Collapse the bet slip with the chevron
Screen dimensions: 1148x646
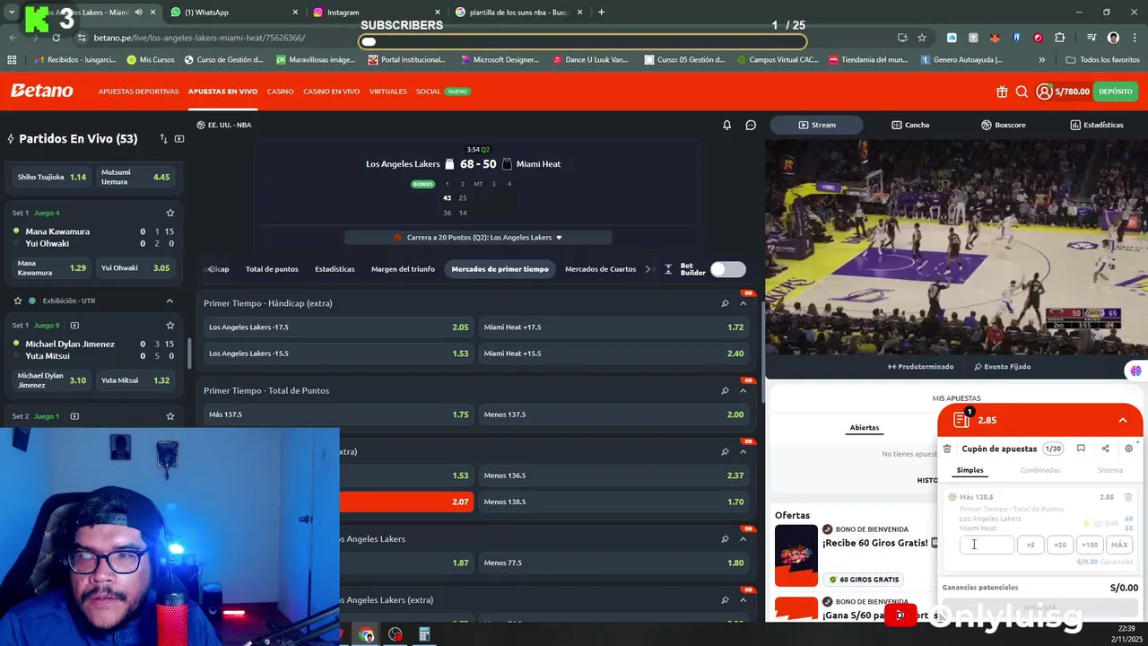(1122, 420)
